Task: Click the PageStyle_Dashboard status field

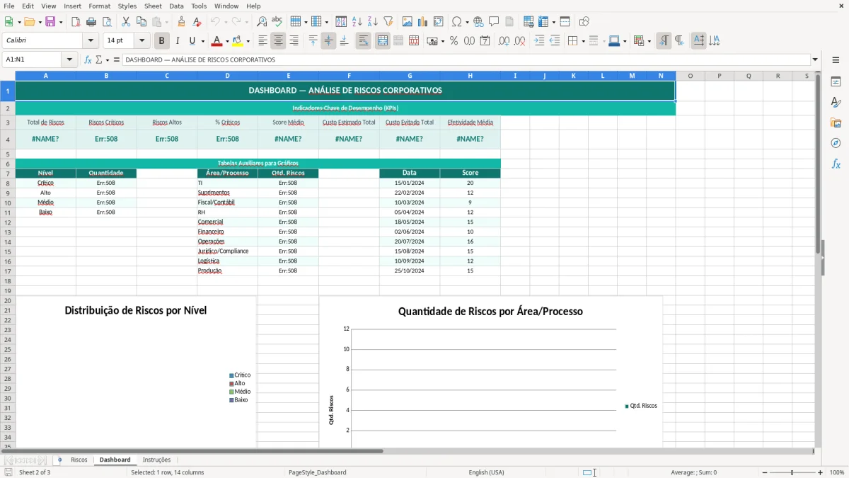Action: pos(318,472)
